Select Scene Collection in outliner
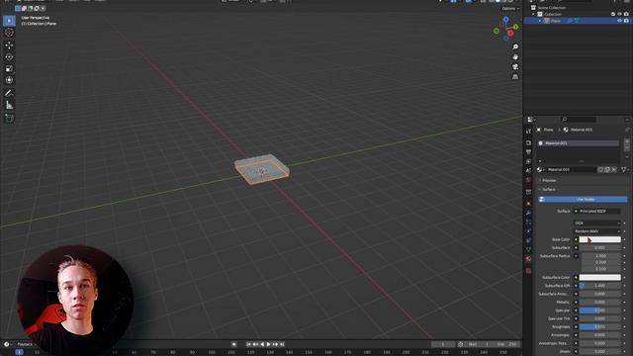 pyautogui.click(x=551, y=8)
